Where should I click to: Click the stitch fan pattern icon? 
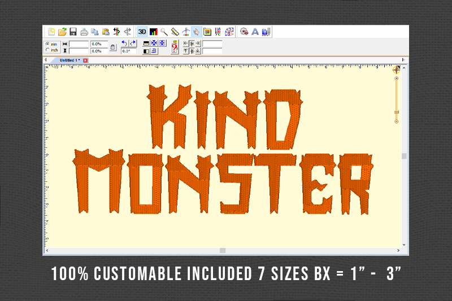pos(229,32)
